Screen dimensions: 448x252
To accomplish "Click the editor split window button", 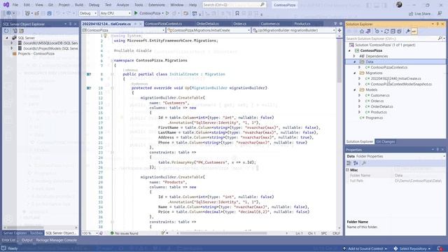I will (339, 30).
